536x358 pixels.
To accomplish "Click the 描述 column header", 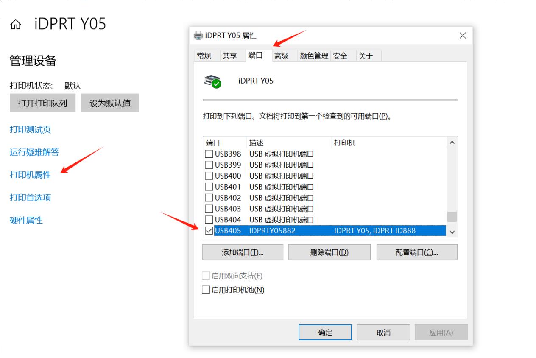I will coord(289,143).
